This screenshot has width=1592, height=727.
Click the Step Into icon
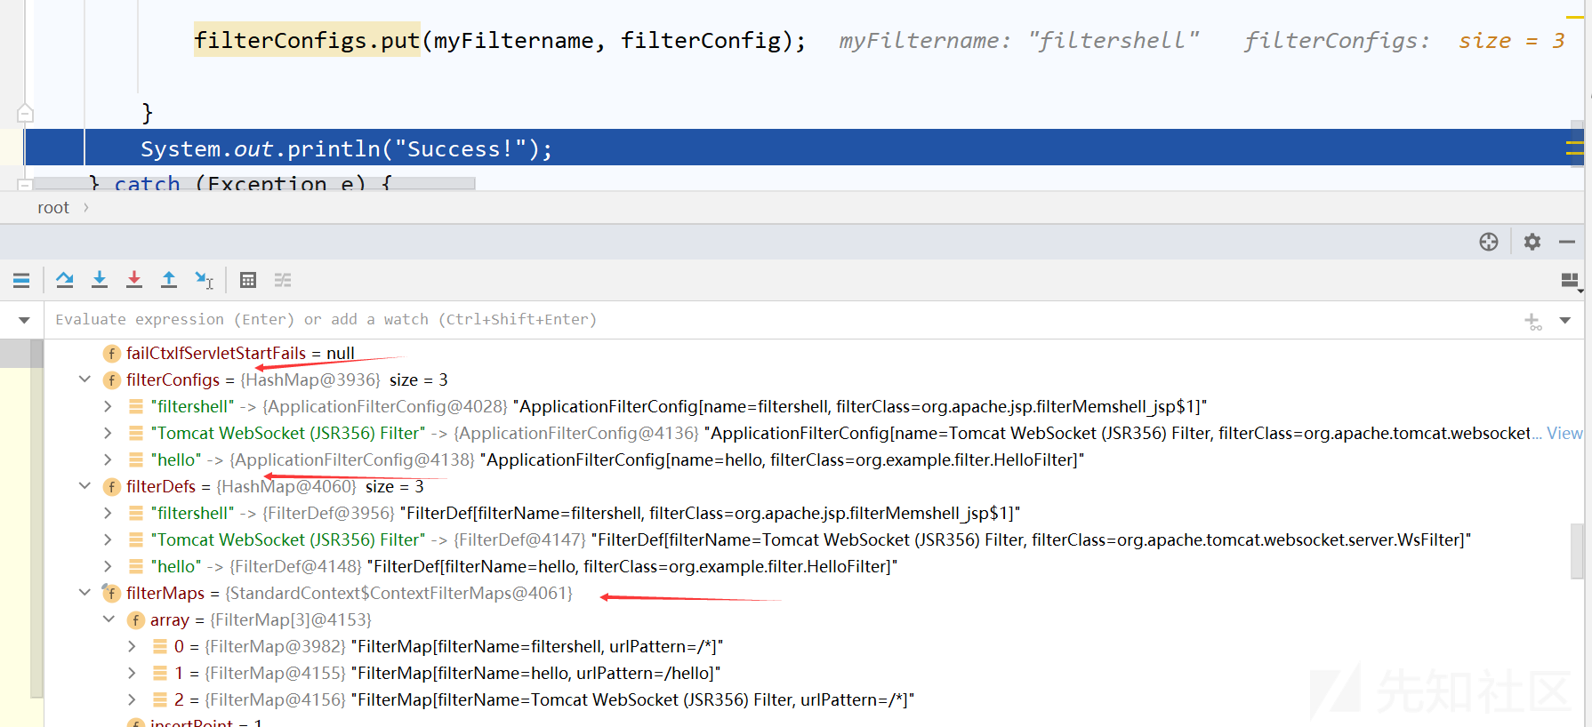pos(100,281)
